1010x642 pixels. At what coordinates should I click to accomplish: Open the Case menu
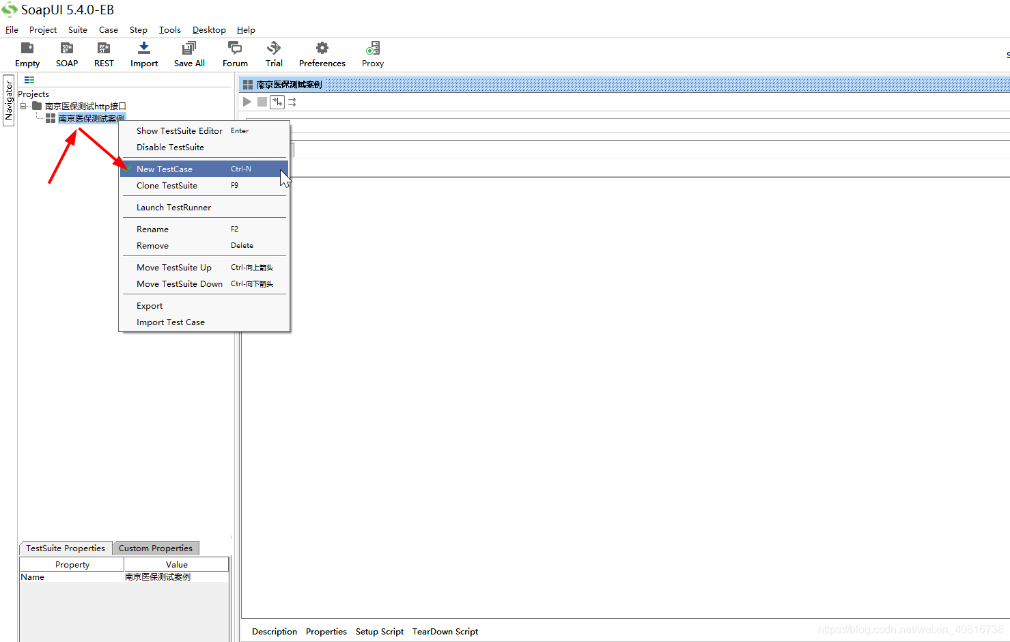coord(109,29)
